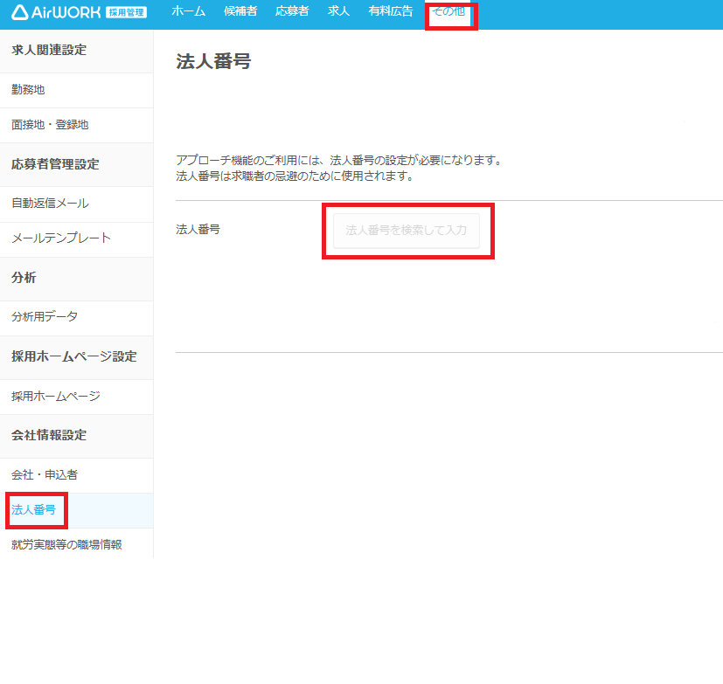Viewport: 723px width, 684px height.
Task: Open 勤務地 in the sidebar
Action: [77, 90]
